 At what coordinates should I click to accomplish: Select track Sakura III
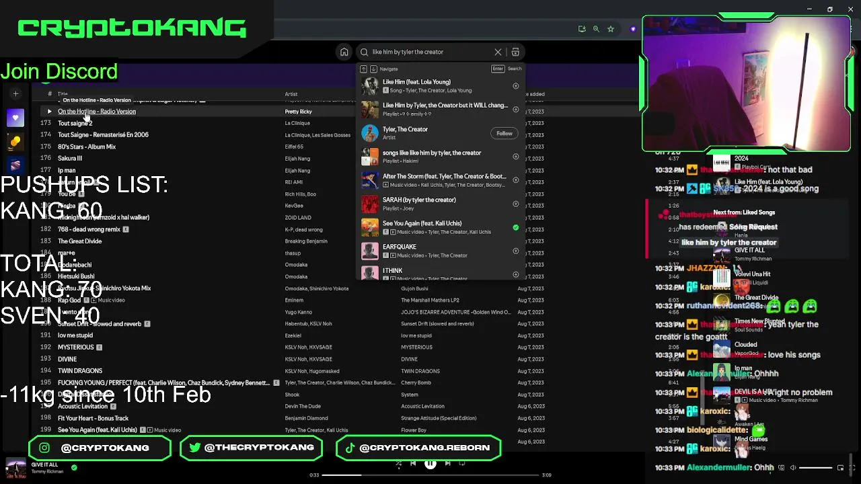[70, 158]
